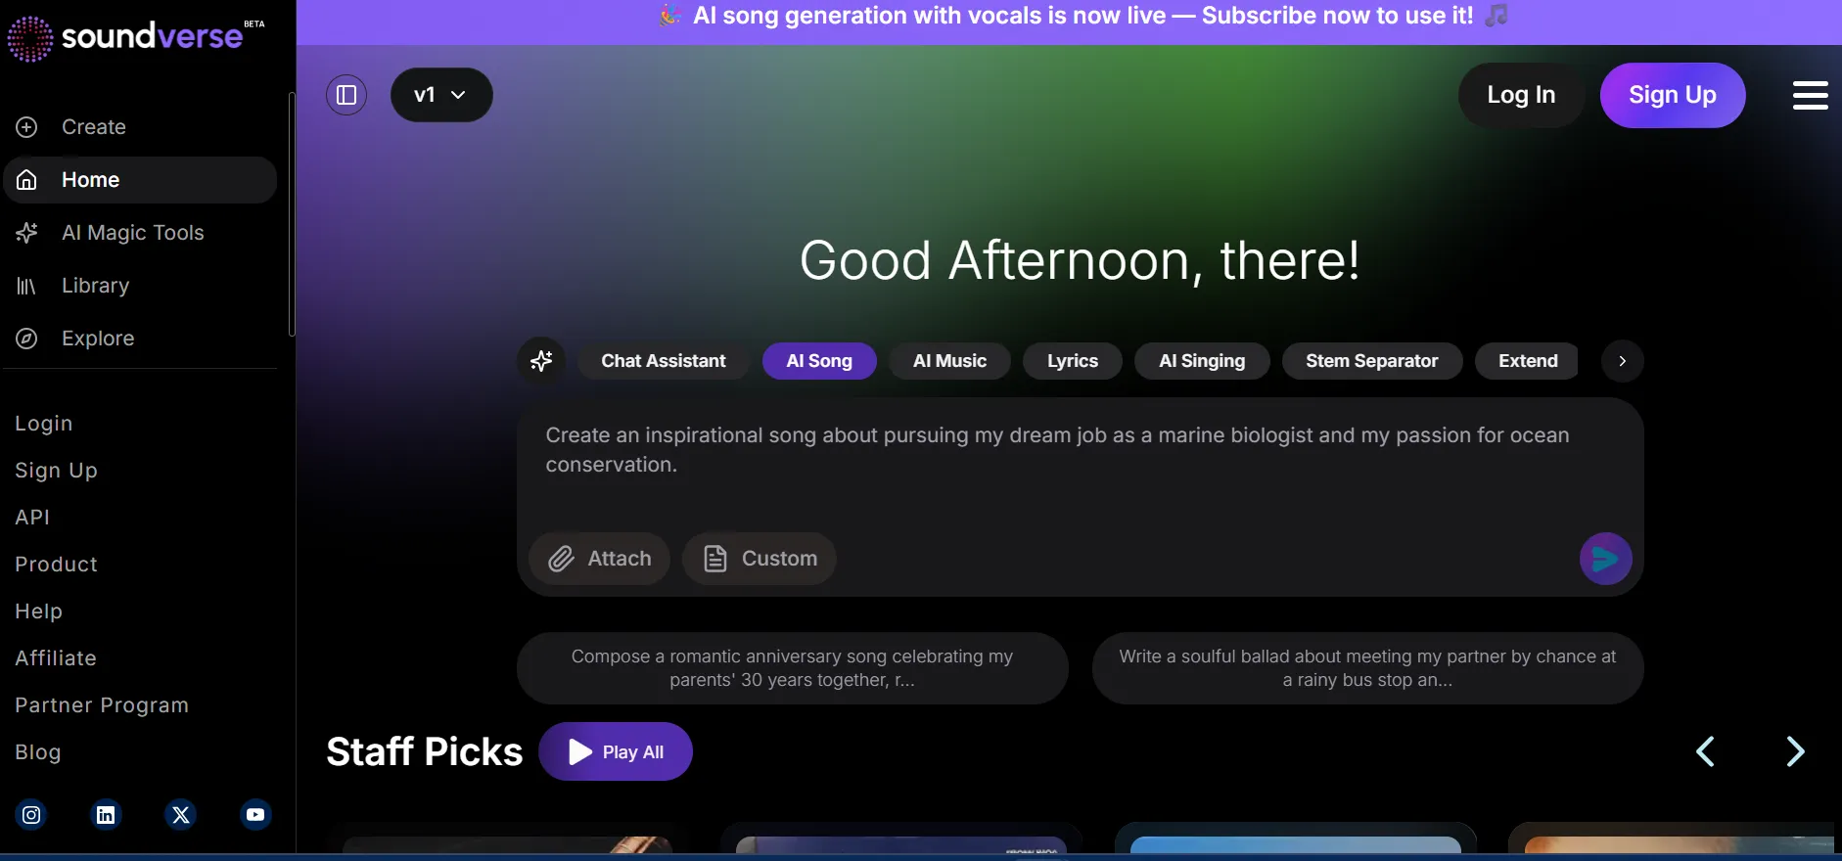Toggle the sidebar panel icon
Viewport: 1842px width, 861px height.
coord(346,95)
